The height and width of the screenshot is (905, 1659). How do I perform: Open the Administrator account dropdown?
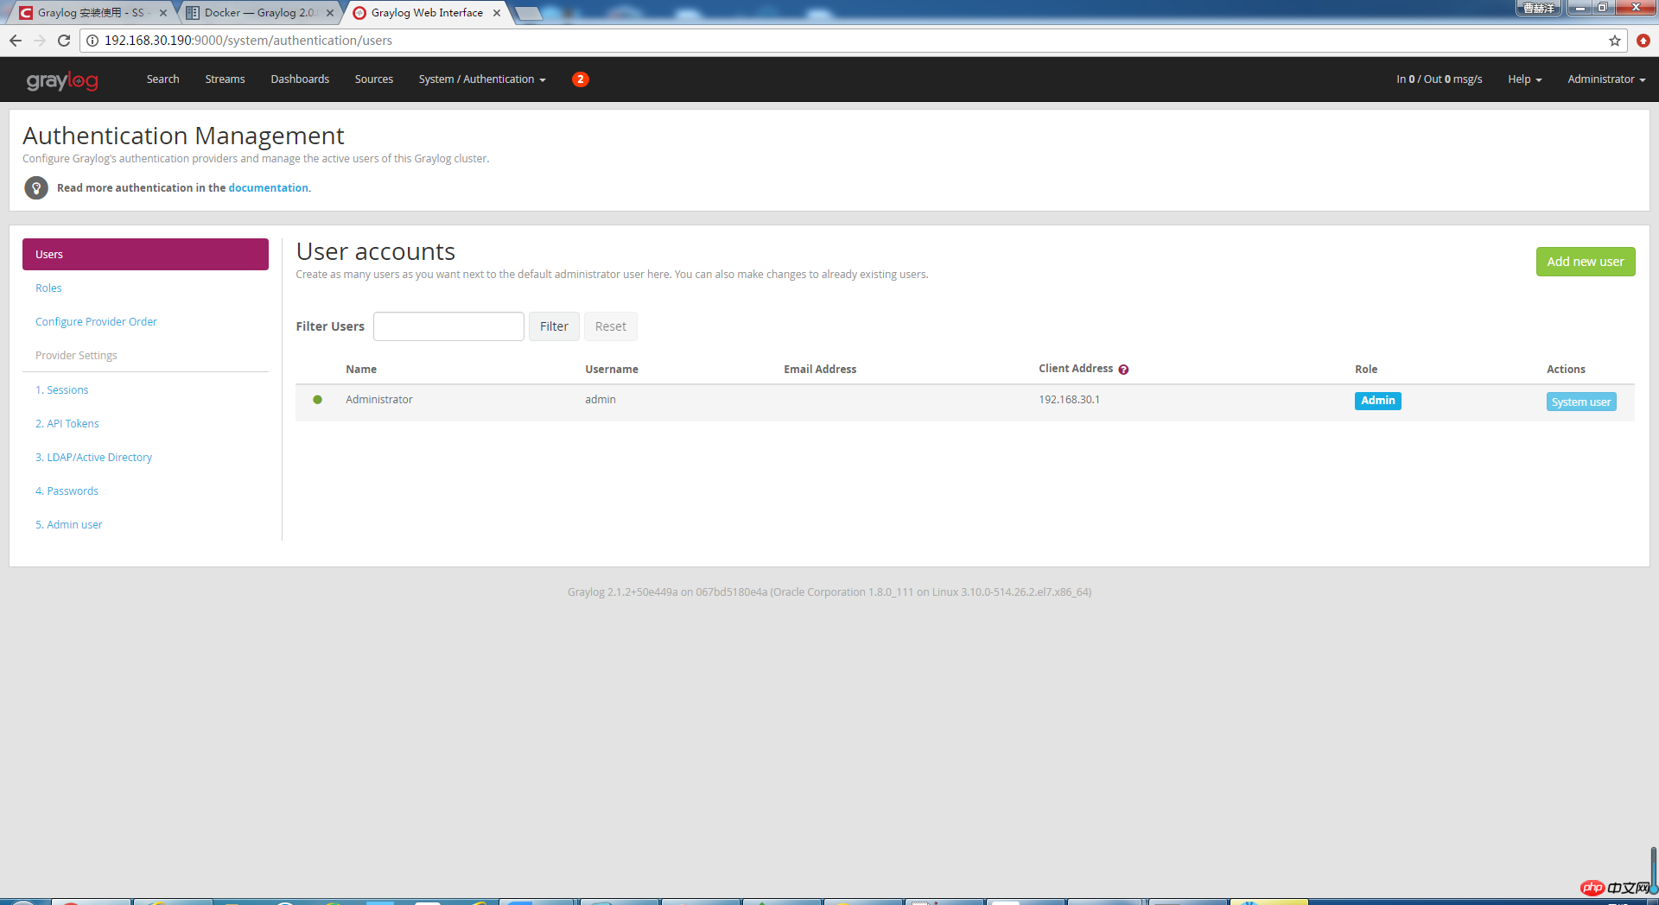1605,79
